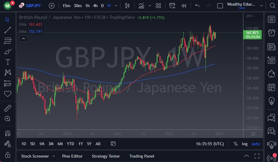278x162 pixels.
Task: Create a new alert
Action: pyautogui.click(x=172, y=6)
